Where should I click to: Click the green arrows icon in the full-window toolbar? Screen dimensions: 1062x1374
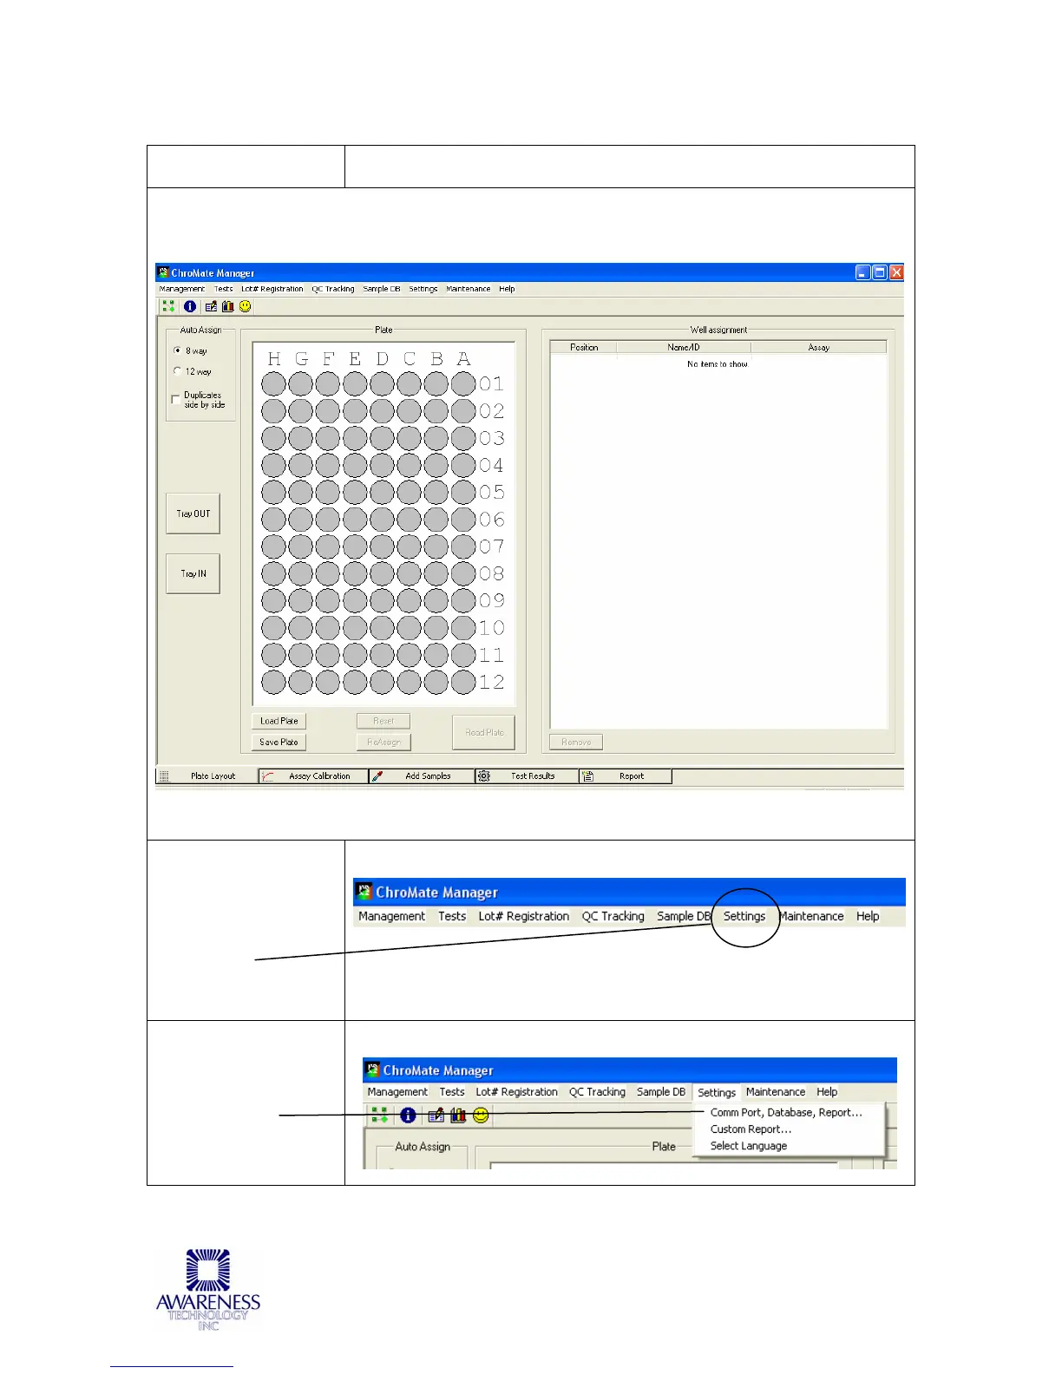click(x=168, y=306)
